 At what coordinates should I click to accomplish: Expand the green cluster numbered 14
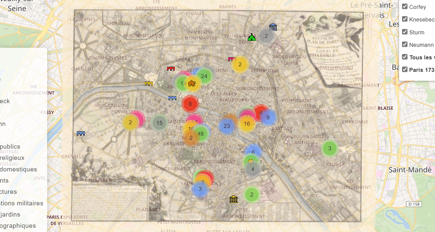point(182,84)
